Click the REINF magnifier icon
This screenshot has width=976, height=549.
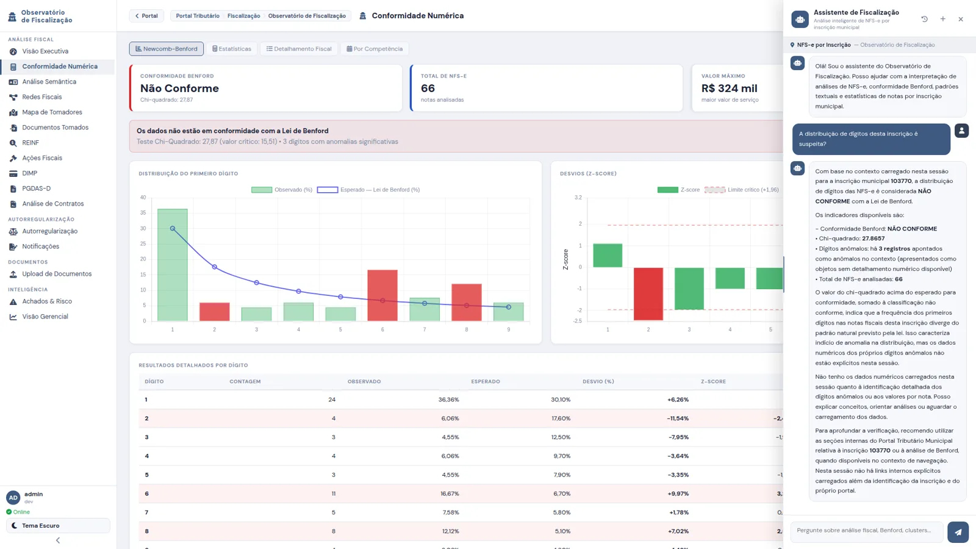coord(13,143)
